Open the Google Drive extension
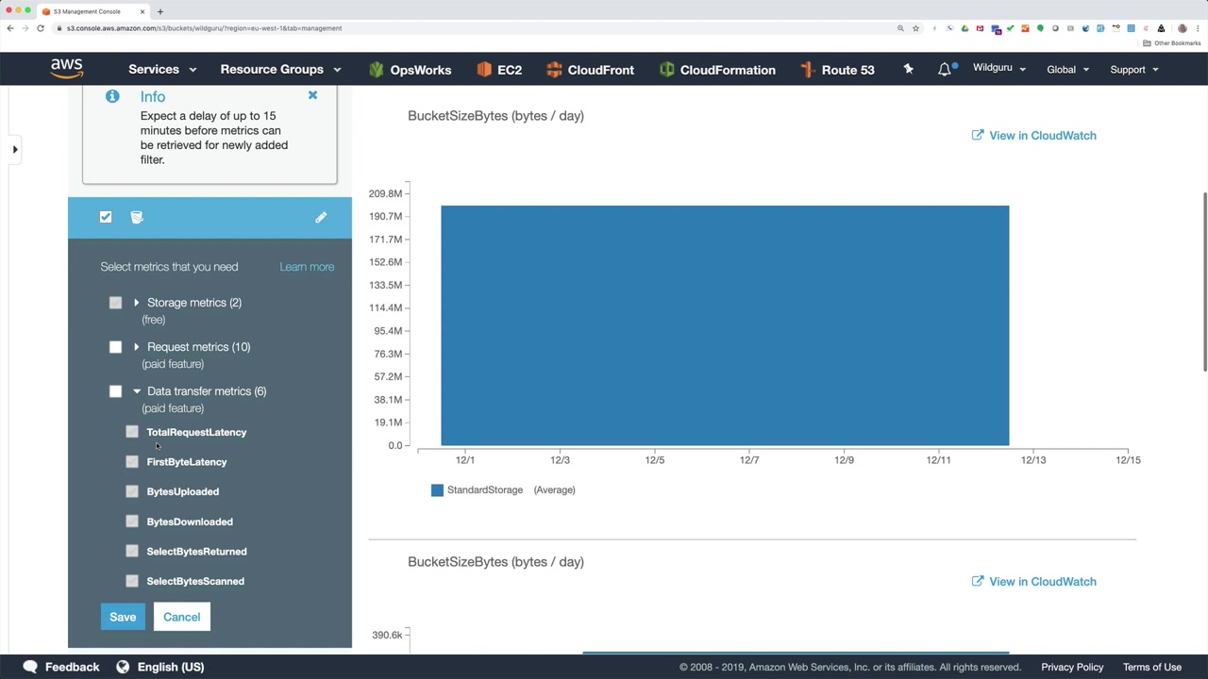The width and height of the screenshot is (1208, 679). (x=965, y=28)
